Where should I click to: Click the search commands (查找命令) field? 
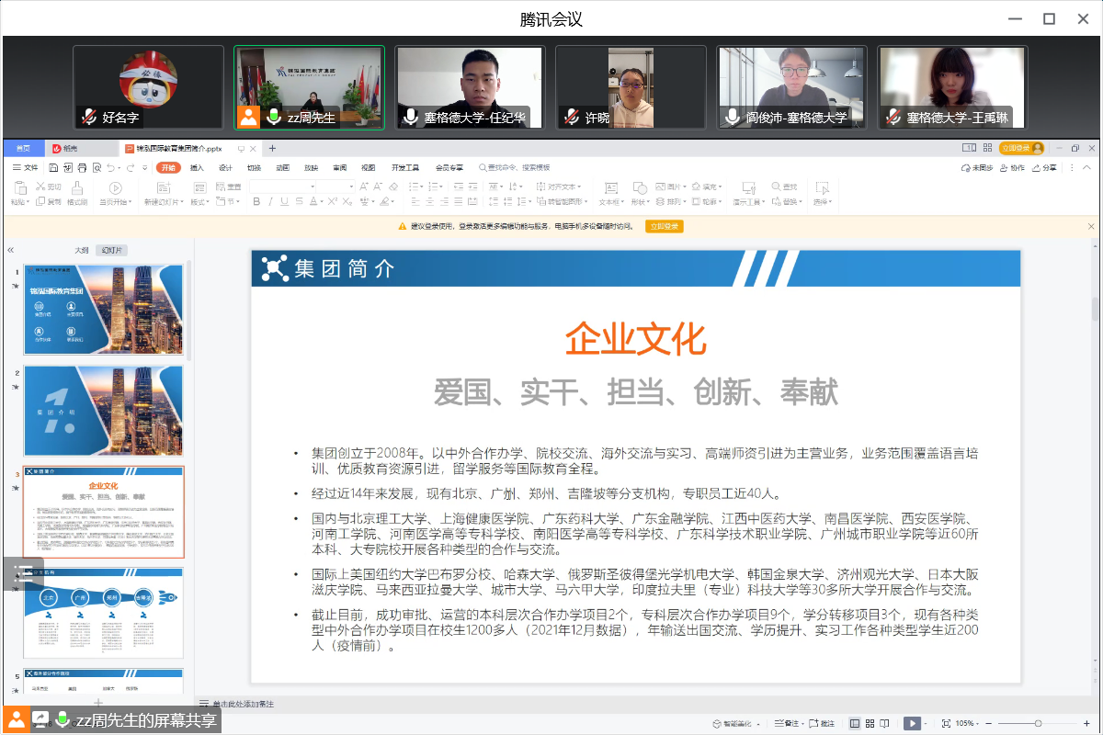[x=515, y=167]
